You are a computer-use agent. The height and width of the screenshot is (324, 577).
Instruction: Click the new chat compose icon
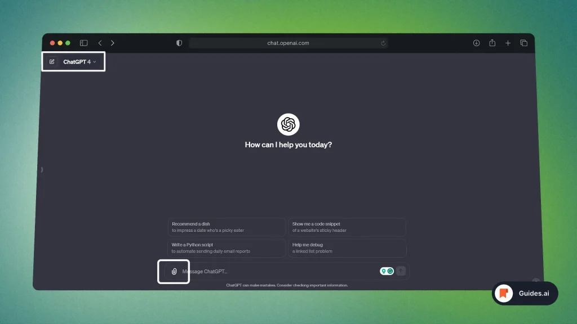(52, 62)
